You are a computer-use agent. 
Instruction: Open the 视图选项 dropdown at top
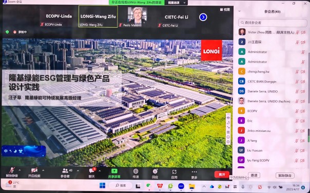pos(177,3)
